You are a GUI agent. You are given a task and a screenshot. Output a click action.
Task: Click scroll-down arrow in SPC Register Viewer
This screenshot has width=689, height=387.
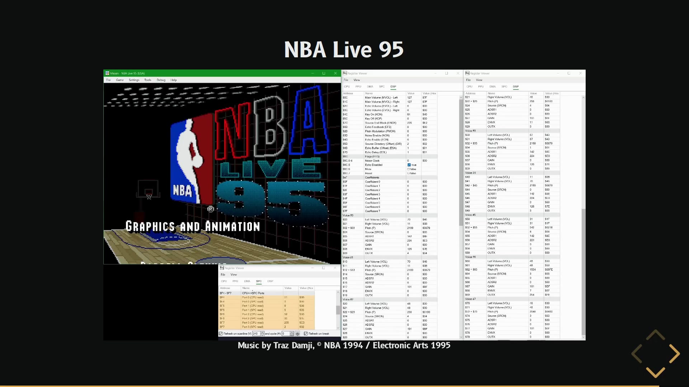click(x=338, y=328)
